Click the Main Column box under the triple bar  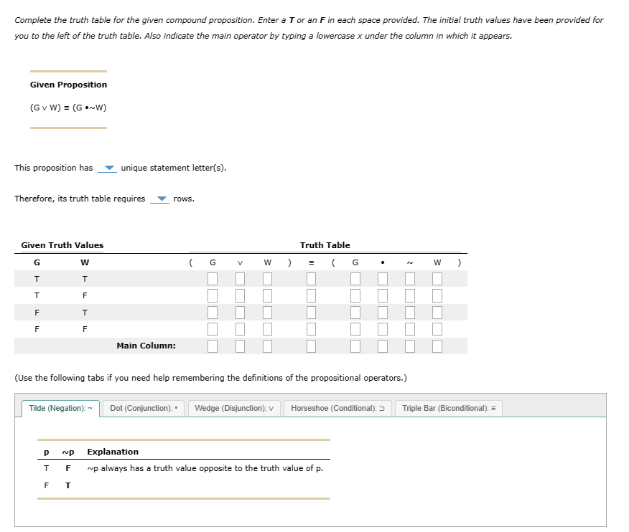click(x=311, y=346)
